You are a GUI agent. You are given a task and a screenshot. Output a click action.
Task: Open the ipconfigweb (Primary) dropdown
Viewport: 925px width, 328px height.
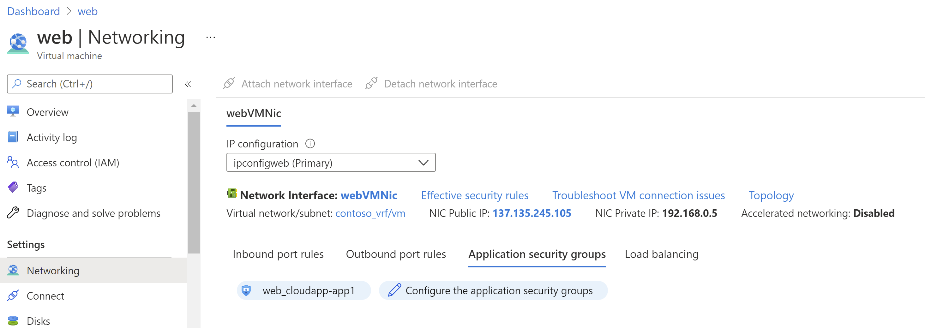(x=330, y=162)
